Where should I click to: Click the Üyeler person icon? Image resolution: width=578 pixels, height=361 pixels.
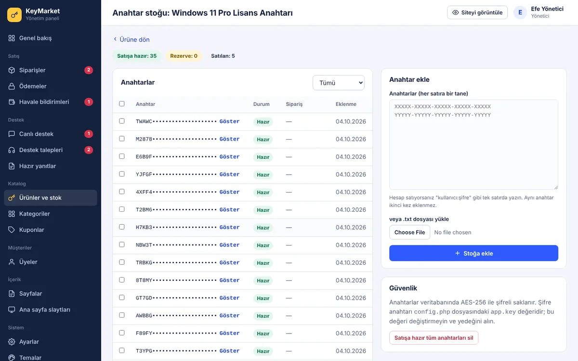[x=12, y=262]
